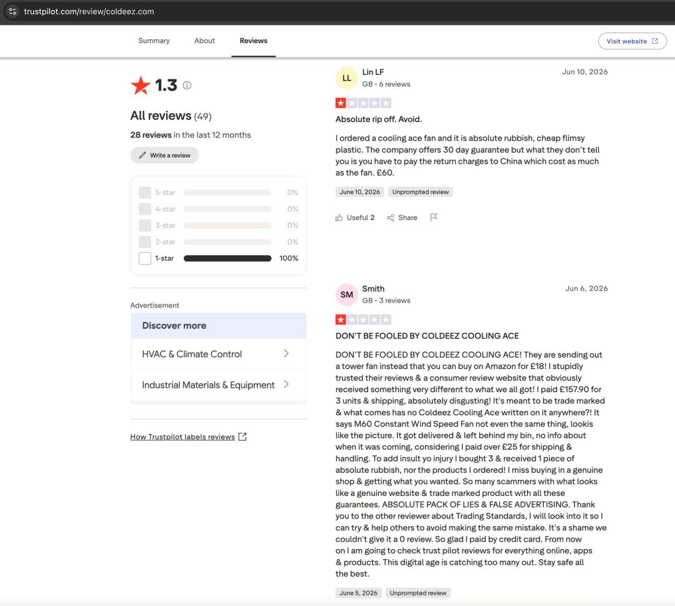Toggle the 3-star filter checkbox
Viewport: 675px width, 606px height.
point(145,225)
